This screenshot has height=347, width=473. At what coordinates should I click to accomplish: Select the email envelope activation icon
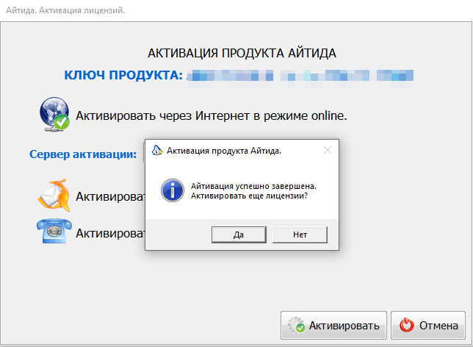pos(54,196)
